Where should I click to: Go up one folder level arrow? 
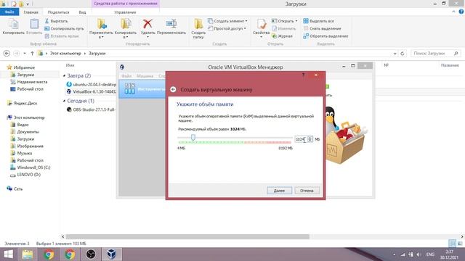[32, 54]
